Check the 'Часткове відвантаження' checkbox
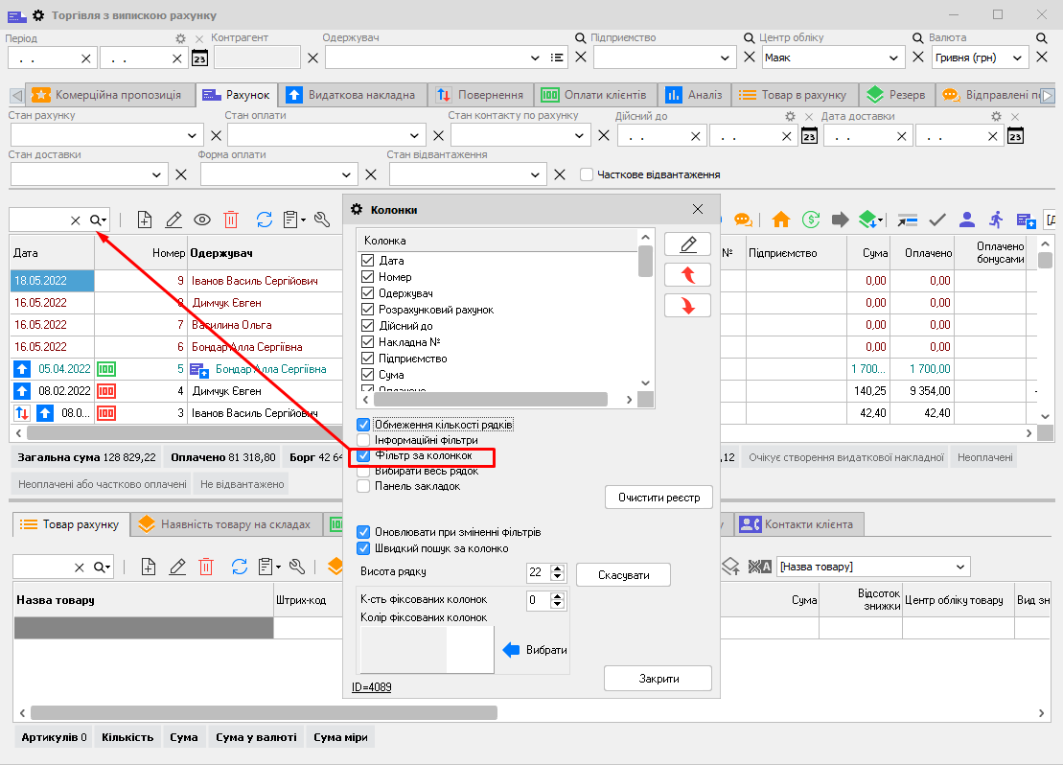Viewport: 1063px width, 765px height. [587, 174]
